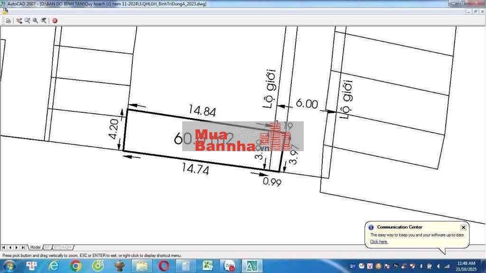
Task: Click the AutoCAD taskbar button
Action: [x=252, y=266]
